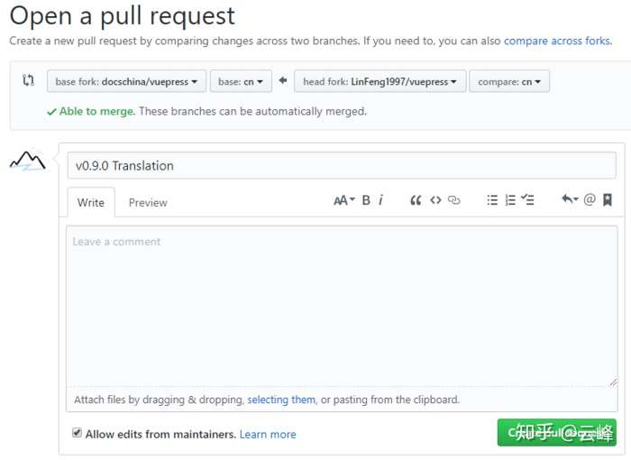The height and width of the screenshot is (460, 631).
Task: Apply italic formatting to text
Action: click(x=380, y=200)
